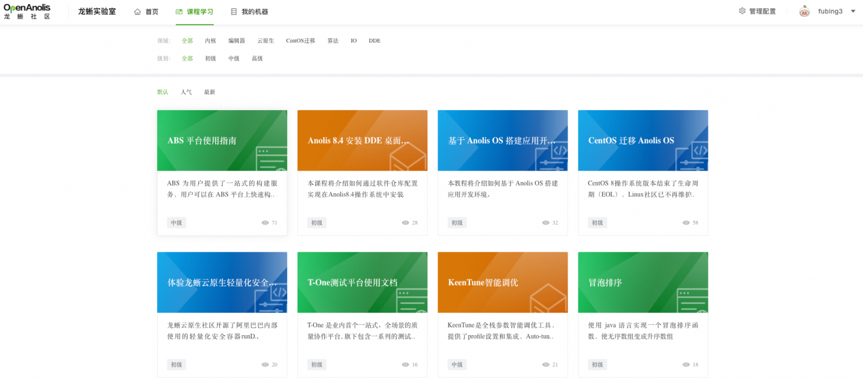Screen dimensions: 863x380
Task: Click description starting 龙蜥云原生社区开源了
Action: point(222,331)
